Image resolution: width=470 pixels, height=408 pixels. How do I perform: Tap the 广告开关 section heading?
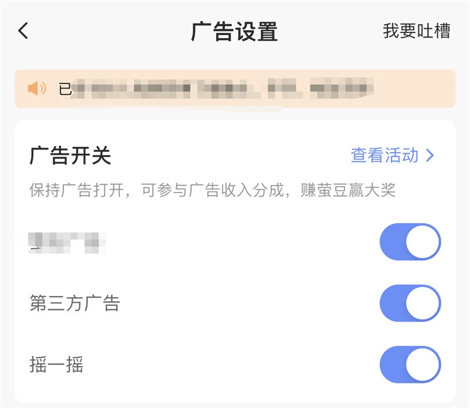(70, 156)
